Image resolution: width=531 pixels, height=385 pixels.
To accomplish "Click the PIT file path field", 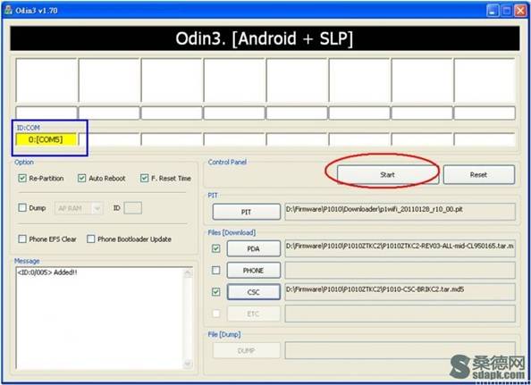I will tap(400, 212).
